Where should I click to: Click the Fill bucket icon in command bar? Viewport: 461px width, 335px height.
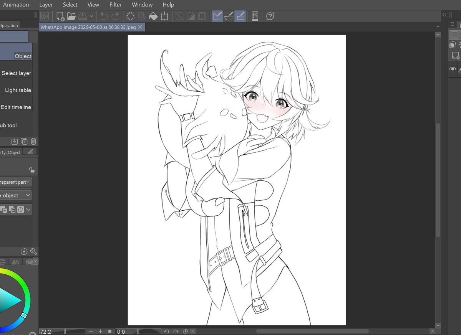click(153, 16)
